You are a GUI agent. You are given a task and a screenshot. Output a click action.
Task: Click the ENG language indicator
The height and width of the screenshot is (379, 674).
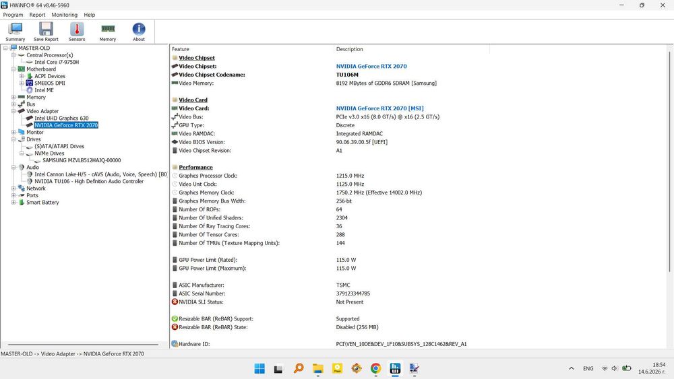(x=588, y=368)
